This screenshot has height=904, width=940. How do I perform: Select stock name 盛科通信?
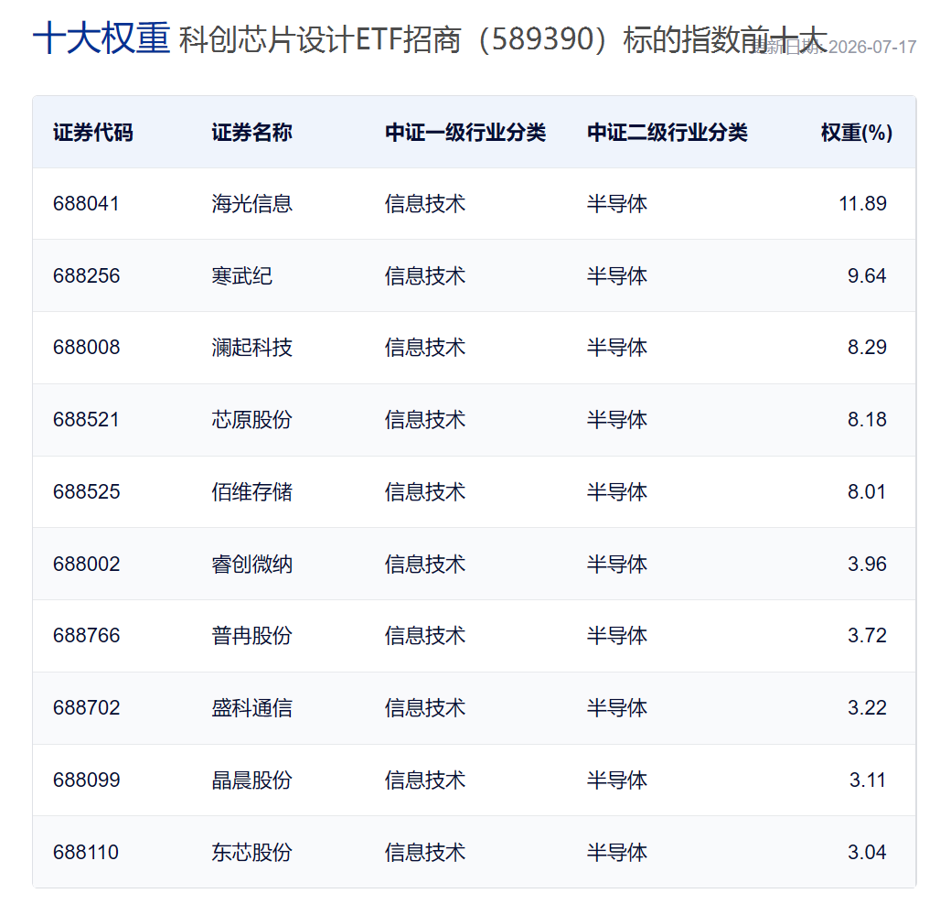tap(251, 708)
